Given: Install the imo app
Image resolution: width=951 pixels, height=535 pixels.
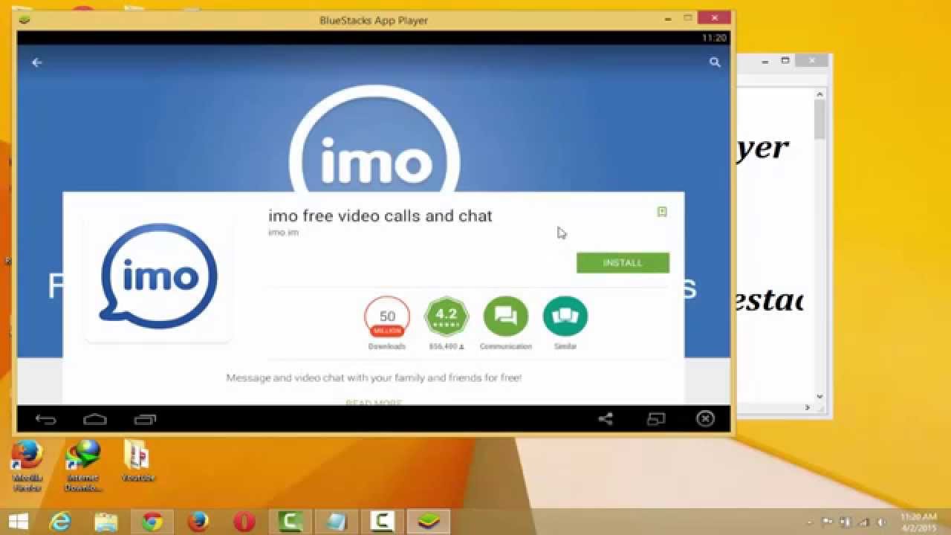Looking at the screenshot, I should point(623,262).
